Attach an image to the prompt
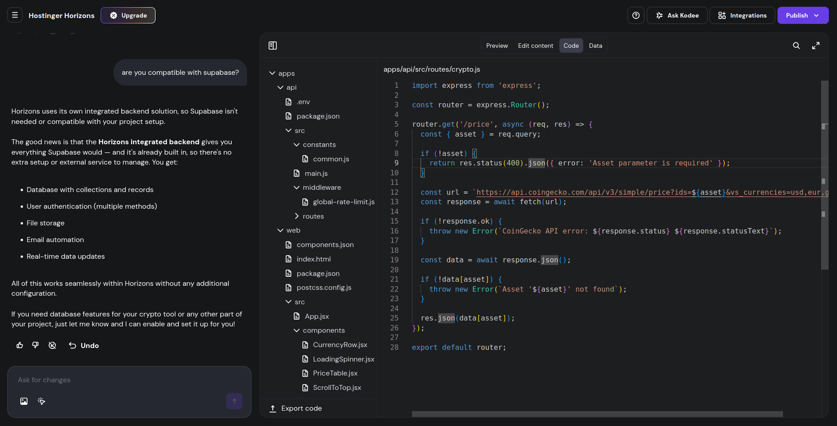 point(24,401)
